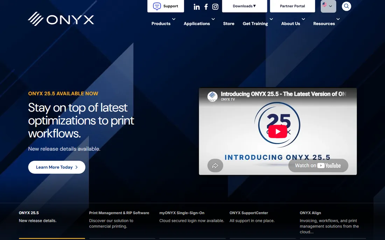Viewport: 385px width, 240px height.
Task: Open the Products menu
Action: [x=161, y=23]
